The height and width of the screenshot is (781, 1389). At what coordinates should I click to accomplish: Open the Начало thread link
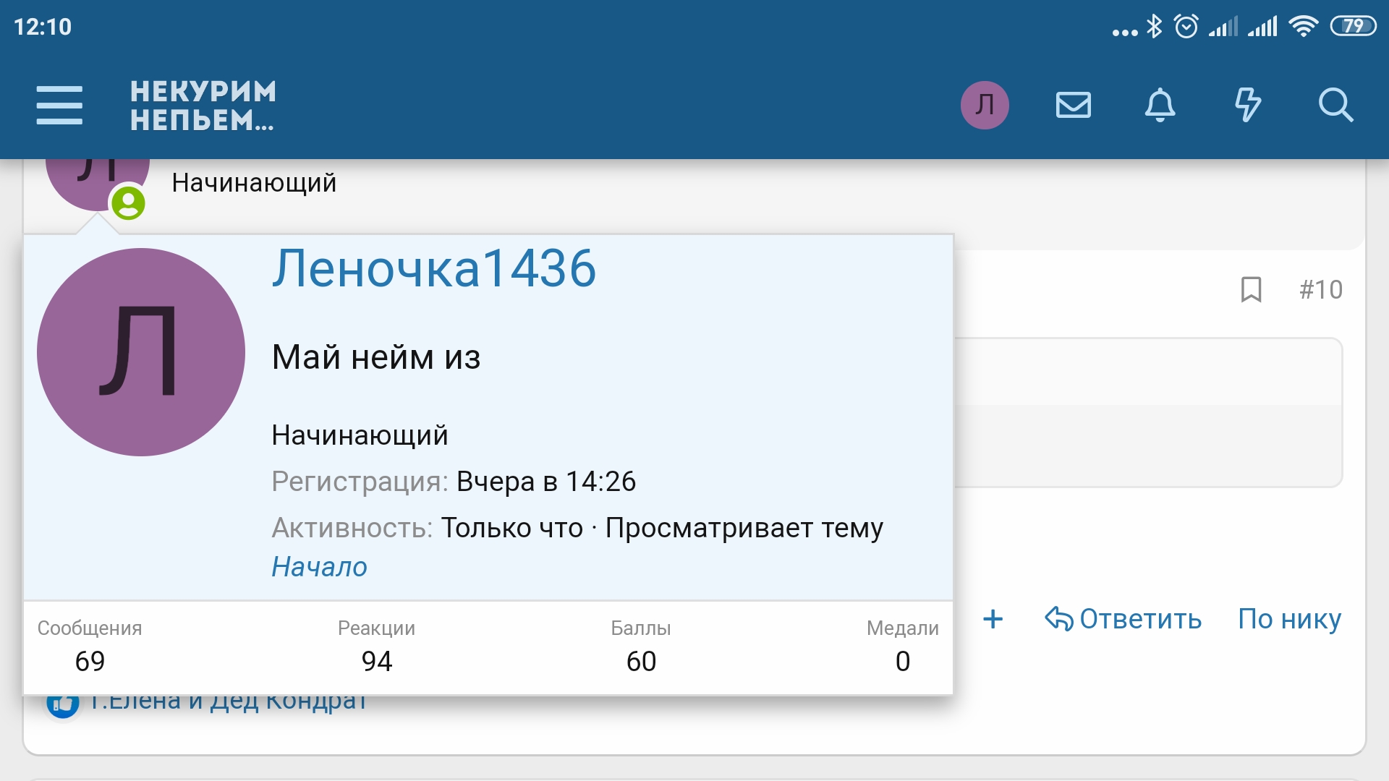click(x=319, y=567)
